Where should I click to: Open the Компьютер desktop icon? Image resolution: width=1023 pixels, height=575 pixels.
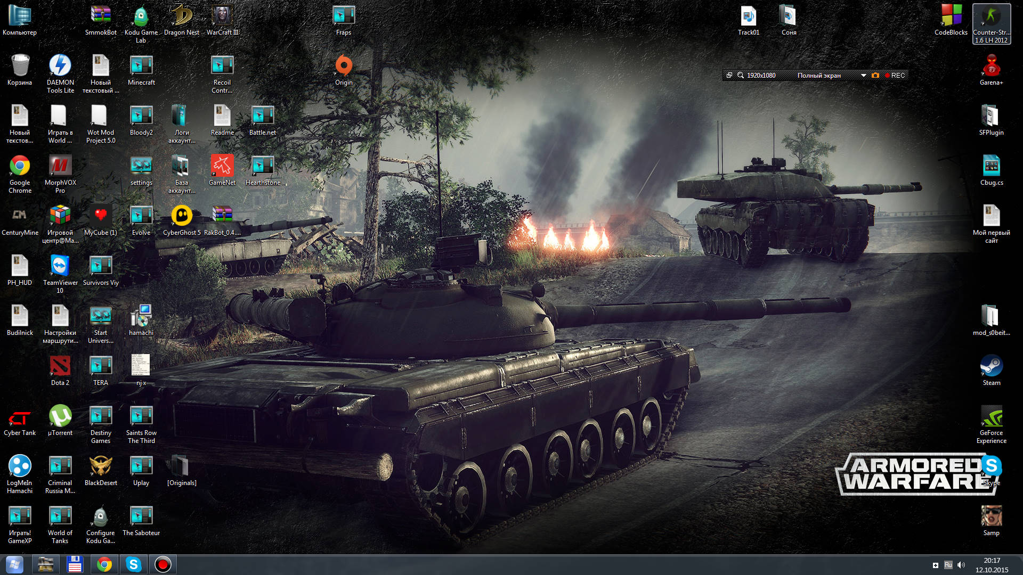(20, 20)
